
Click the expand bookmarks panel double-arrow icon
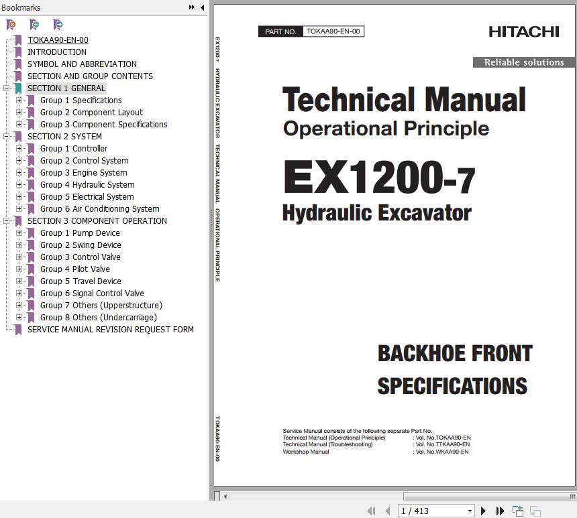[x=191, y=7]
